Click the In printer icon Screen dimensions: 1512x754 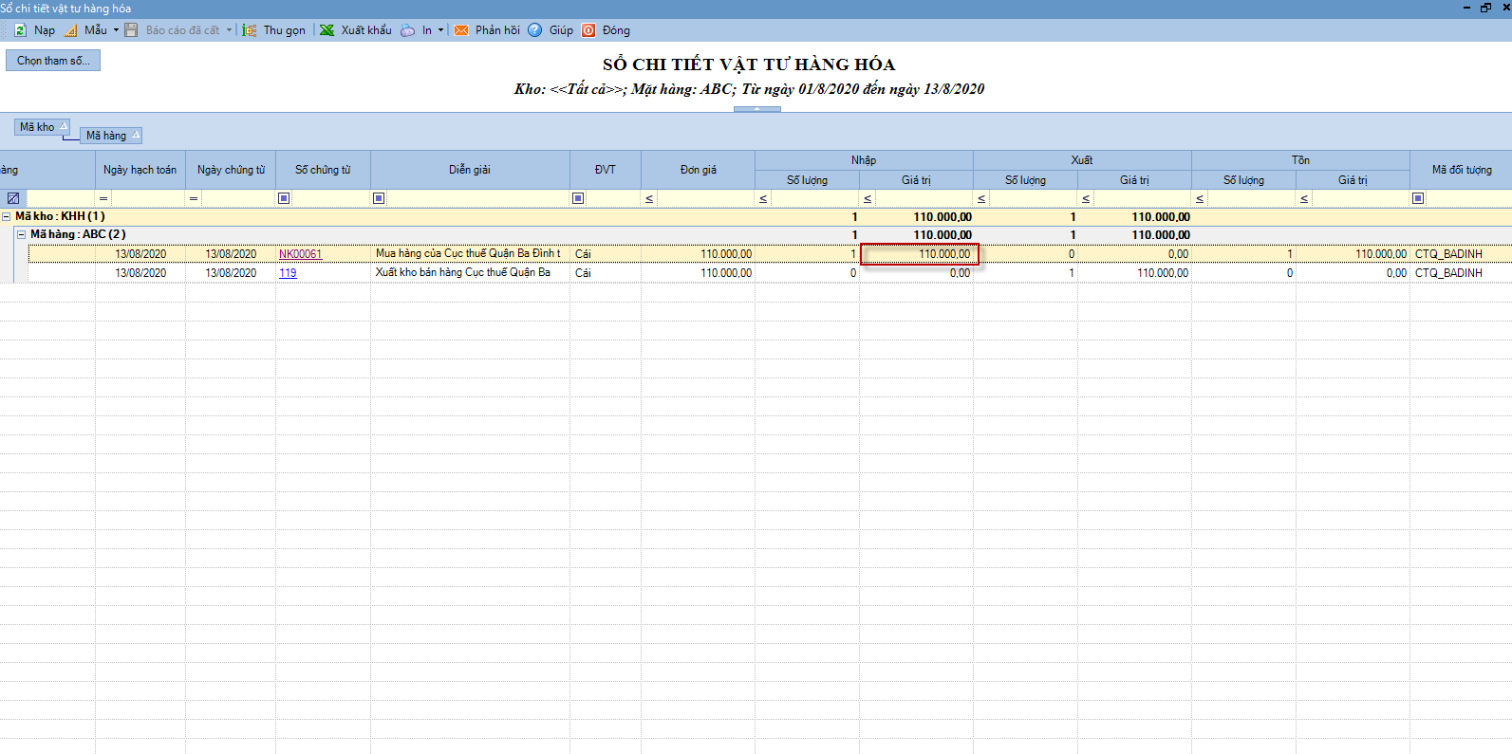click(408, 30)
